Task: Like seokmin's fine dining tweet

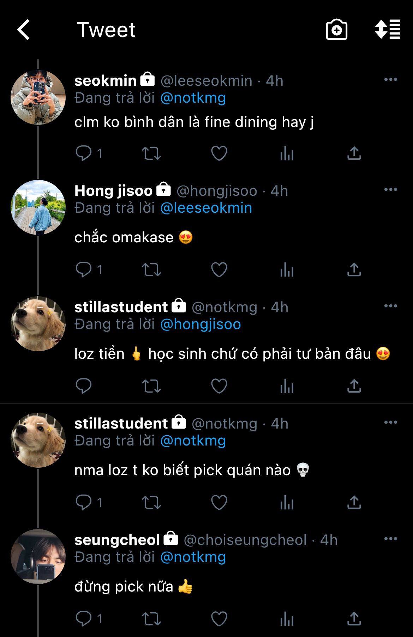Action: click(x=219, y=153)
